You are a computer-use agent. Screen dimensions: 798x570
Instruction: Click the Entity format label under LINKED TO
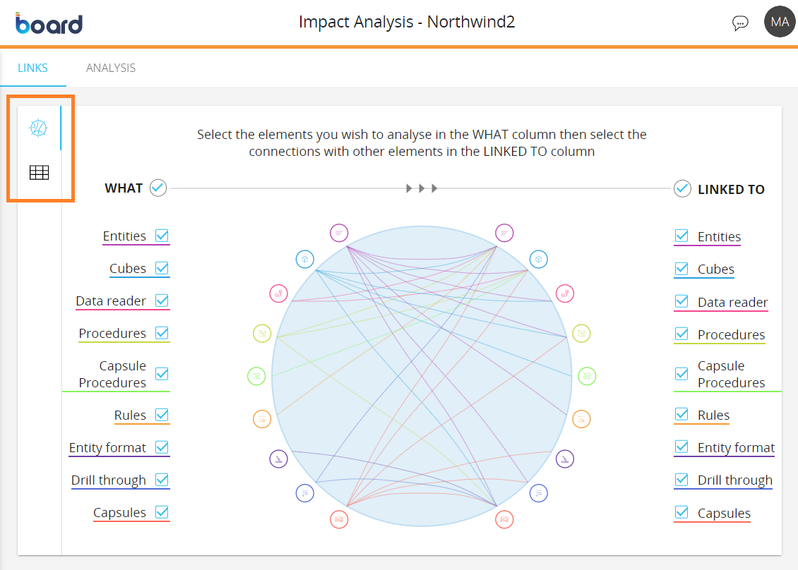(736, 447)
